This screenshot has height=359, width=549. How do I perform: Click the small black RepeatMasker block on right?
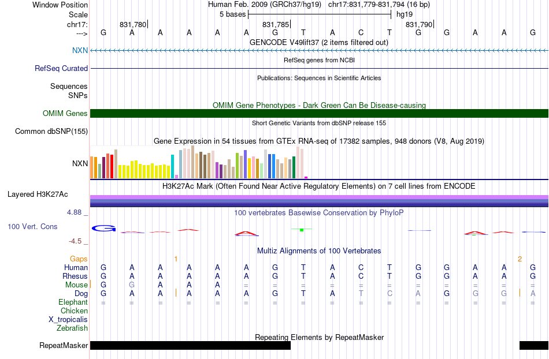tap(534, 345)
